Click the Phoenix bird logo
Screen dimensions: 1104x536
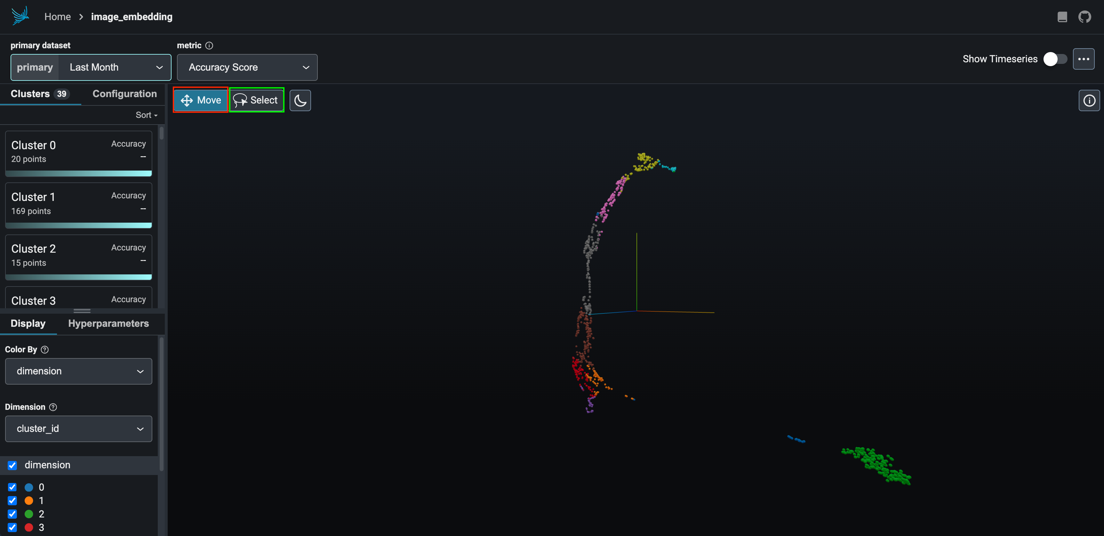[x=20, y=16]
